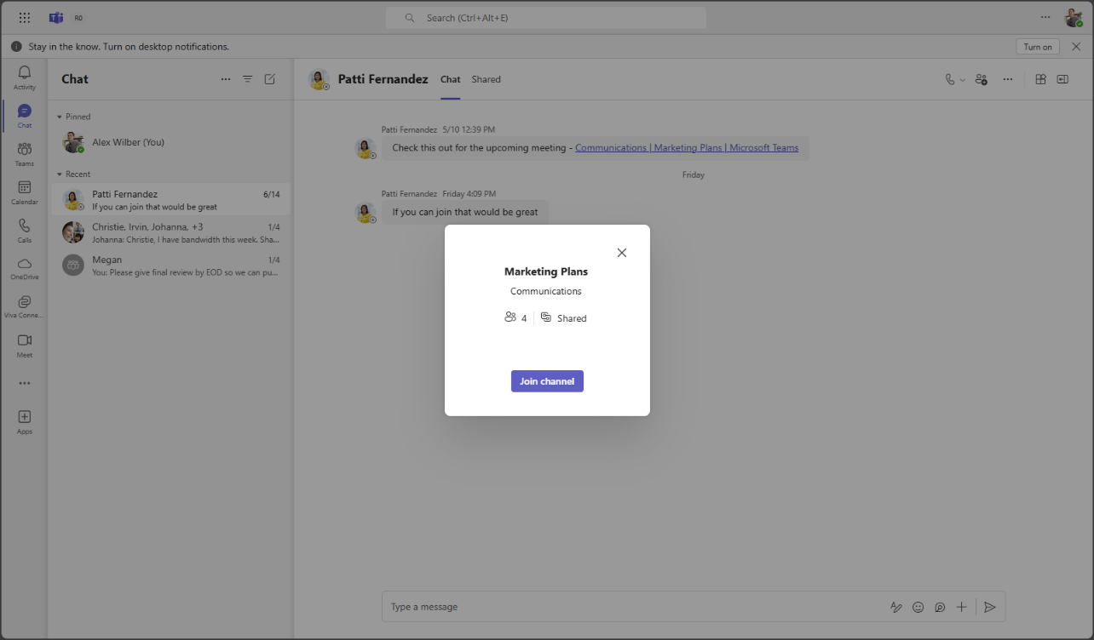Open emoji picker in message box
1094x640 pixels.
(x=918, y=607)
